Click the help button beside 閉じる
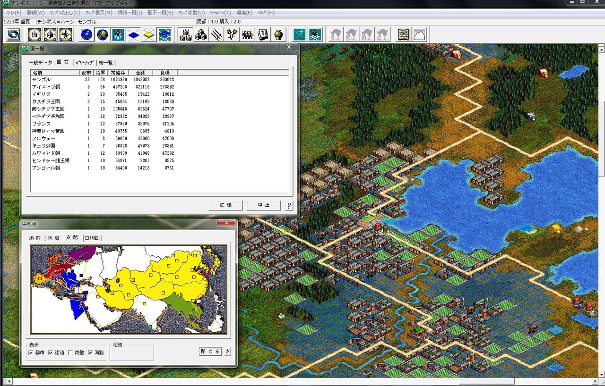 coord(228,352)
